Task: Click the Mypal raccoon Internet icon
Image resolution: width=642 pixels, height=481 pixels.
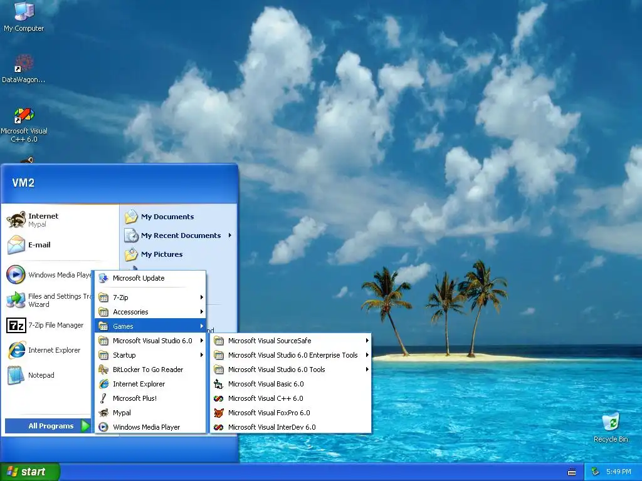Action: [x=16, y=220]
